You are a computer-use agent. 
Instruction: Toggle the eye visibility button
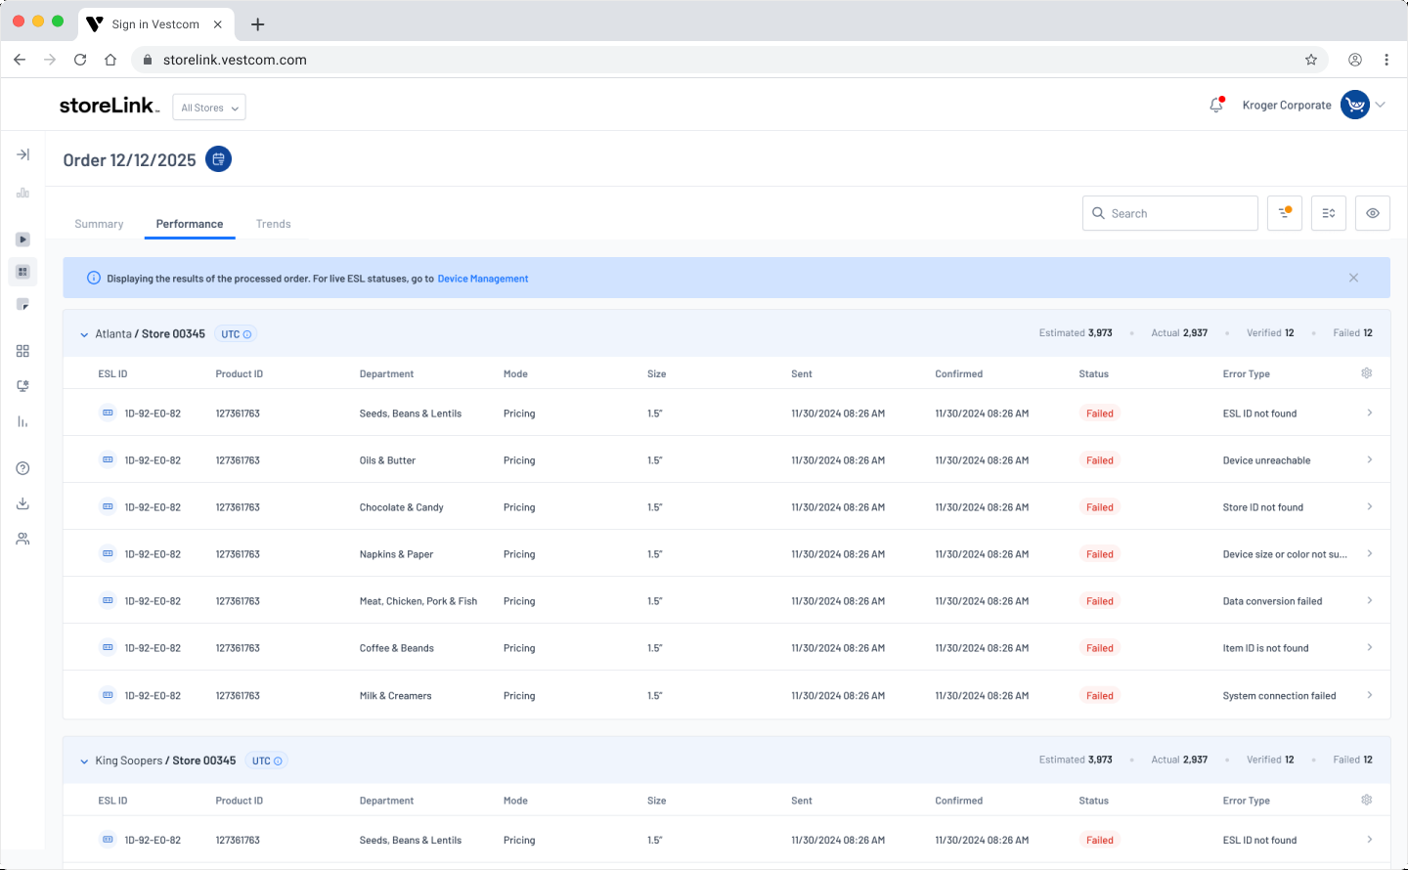pyautogui.click(x=1373, y=213)
